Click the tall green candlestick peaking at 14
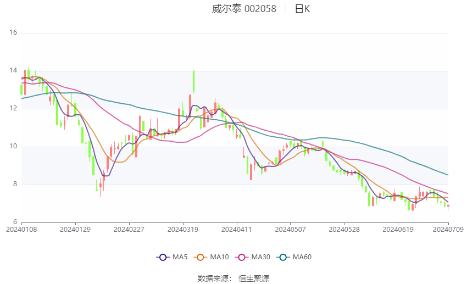467x284 pixels. [193, 82]
